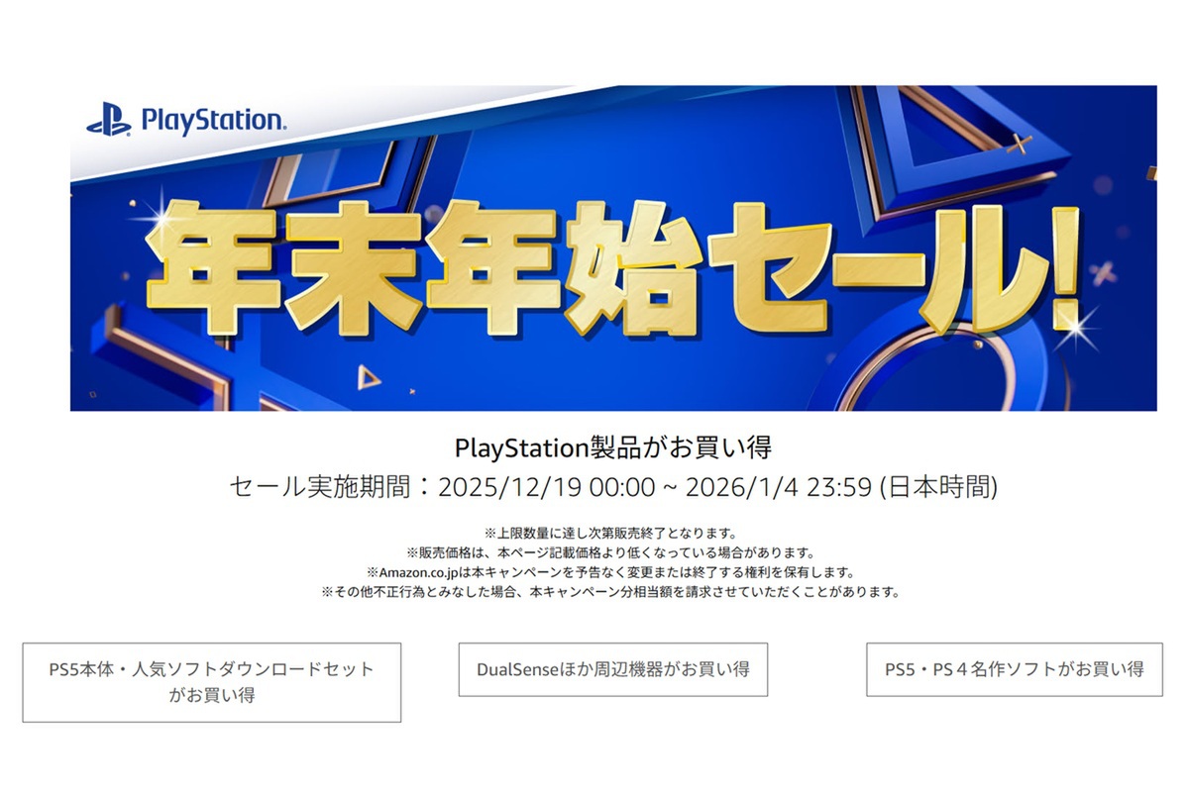This screenshot has width=1189, height=792.
Task: Click the セール実施期間 date line
Action: coord(613,486)
